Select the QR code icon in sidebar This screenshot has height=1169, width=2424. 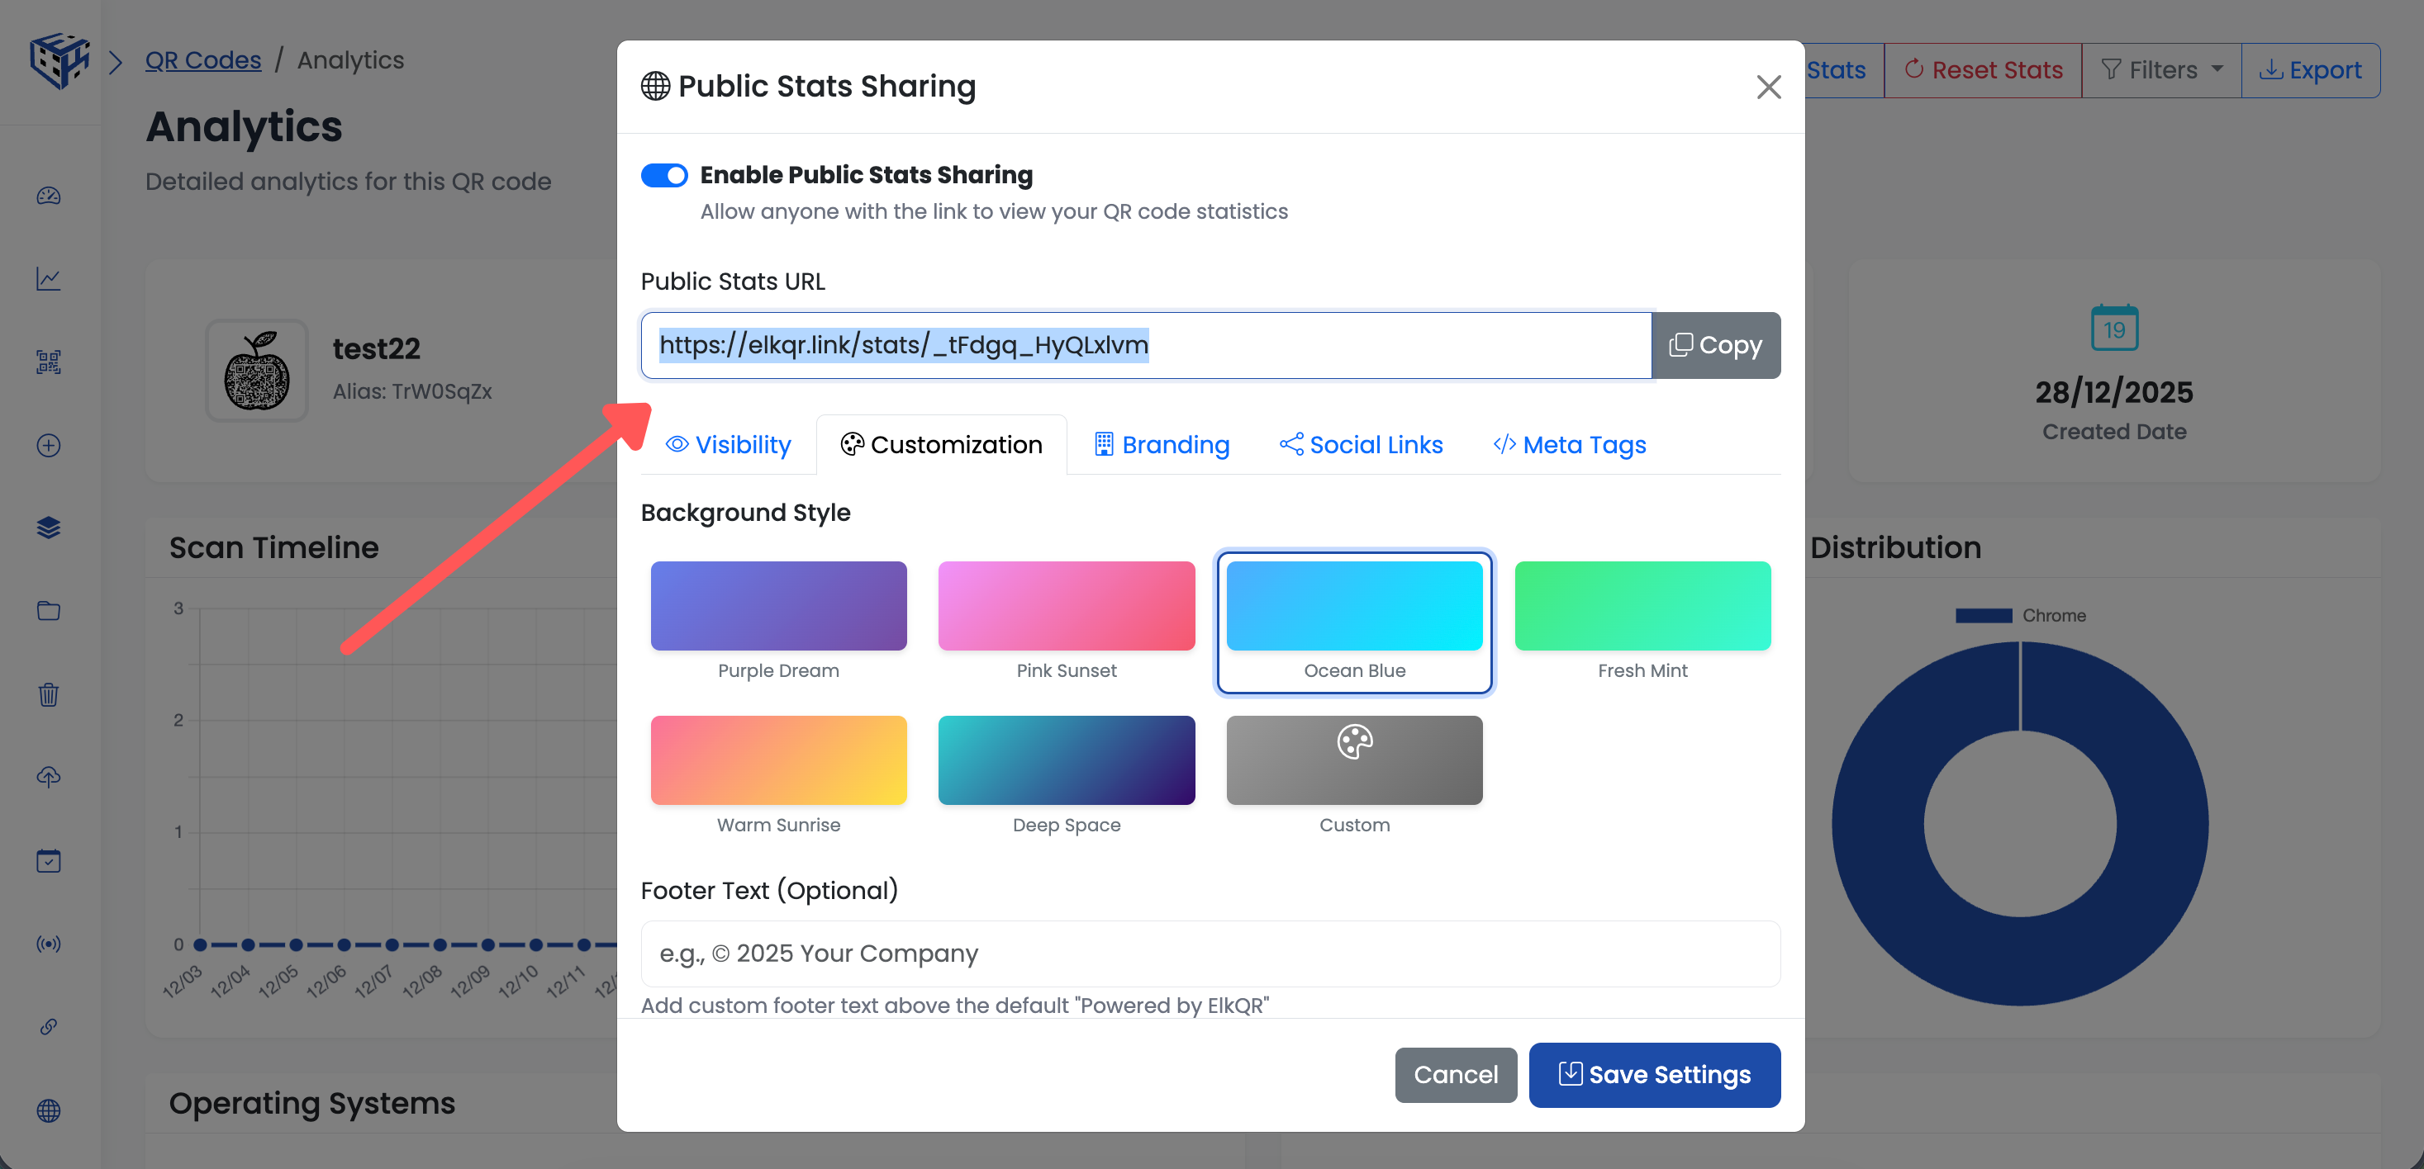tap(48, 362)
